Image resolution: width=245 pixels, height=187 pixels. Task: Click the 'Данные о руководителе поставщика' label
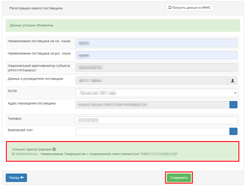tap(35, 79)
